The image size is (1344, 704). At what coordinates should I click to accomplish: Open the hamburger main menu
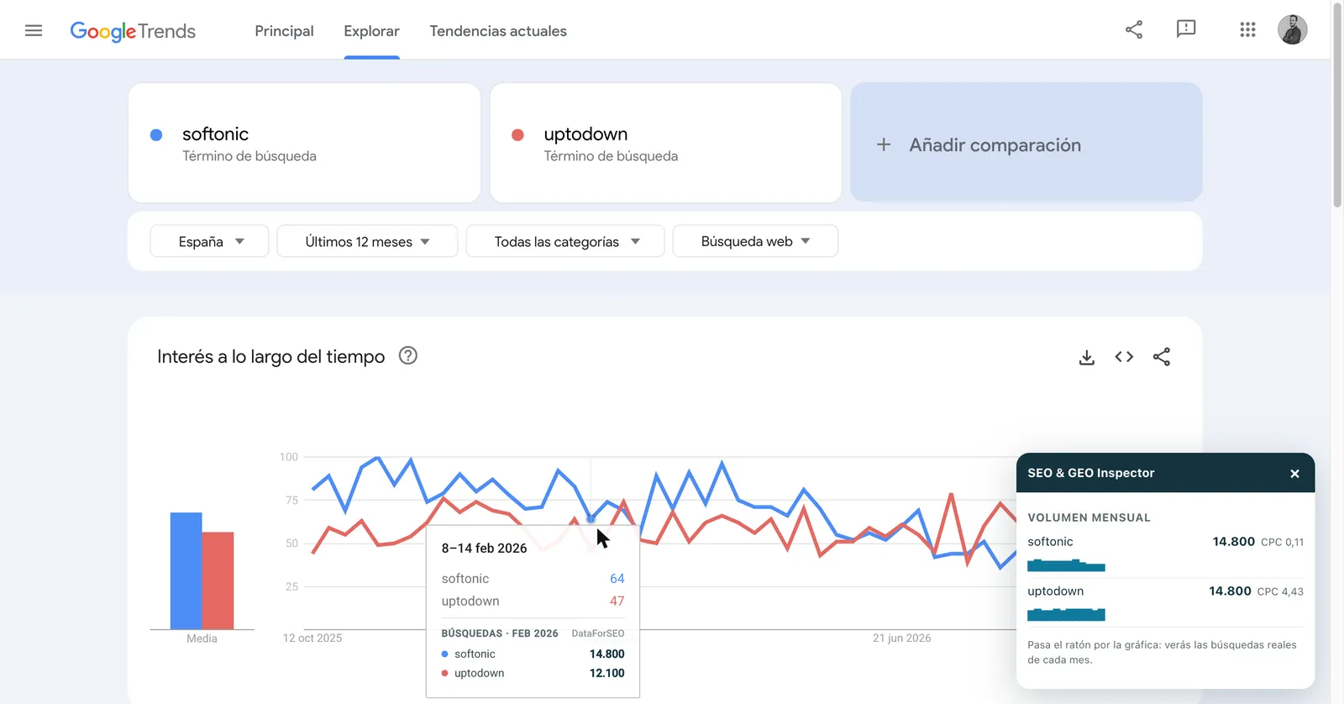34,30
